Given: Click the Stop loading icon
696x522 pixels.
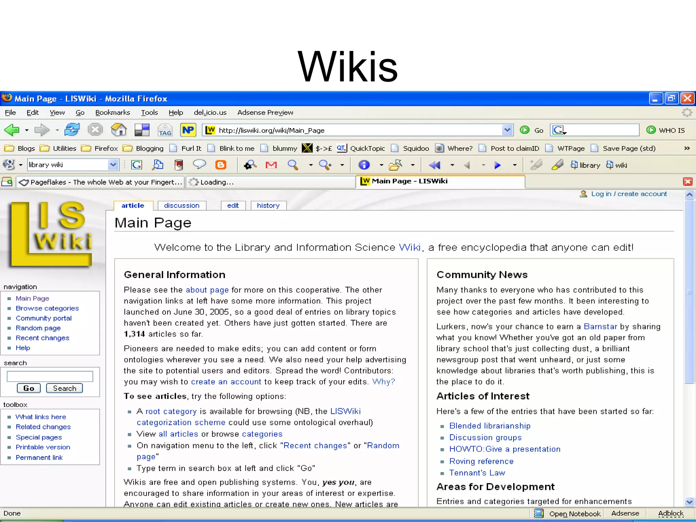Looking at the screenshot, I should pyautogui.click(x=95, y=129).
